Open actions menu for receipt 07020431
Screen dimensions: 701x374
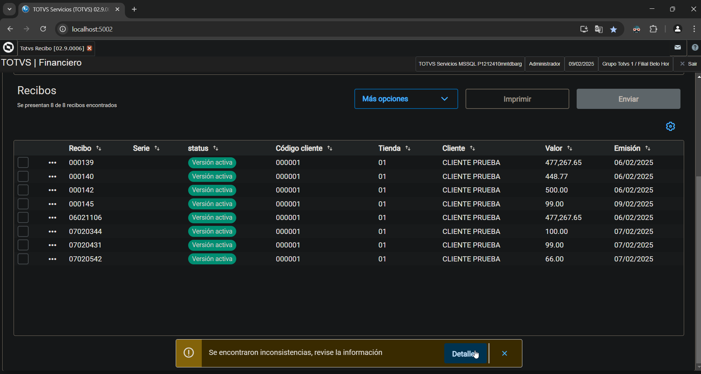tap(52, 245)
